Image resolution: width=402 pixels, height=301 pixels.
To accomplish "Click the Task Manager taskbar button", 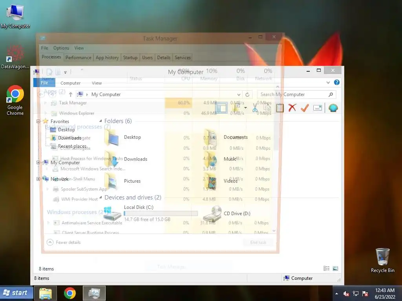I will 94,293.
